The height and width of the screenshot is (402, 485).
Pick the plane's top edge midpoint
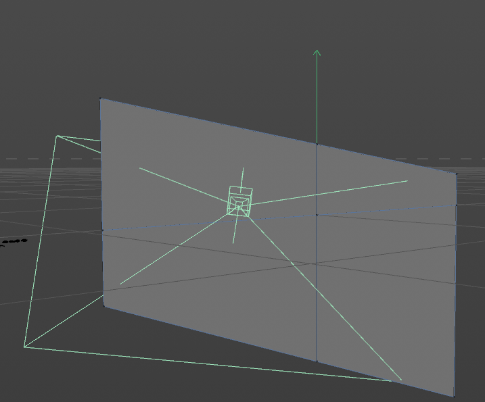(317, 144)
